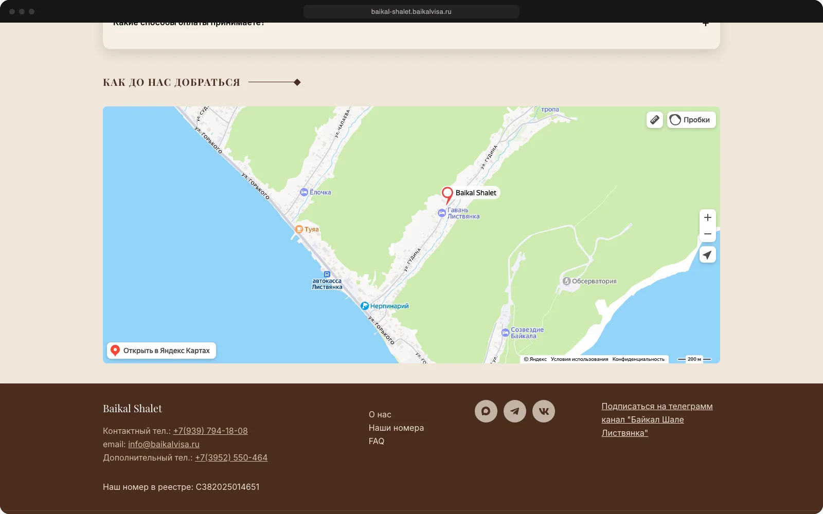This screenshot has width=823, height=514.
Task: Go to FAQ footer link
Action: 377,442
